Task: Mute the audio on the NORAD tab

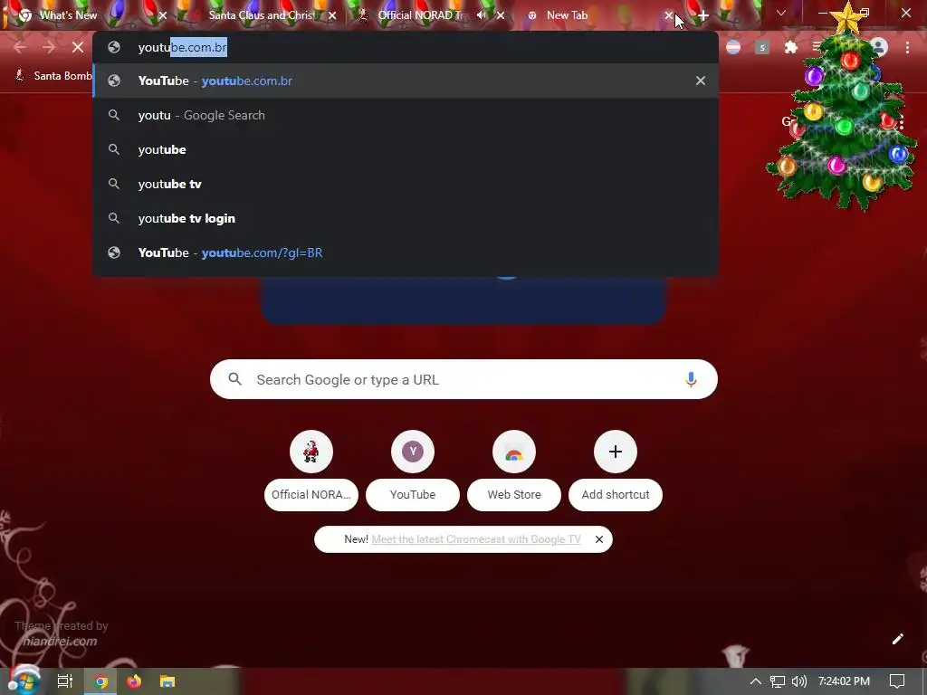Action: tap(482, 15)
